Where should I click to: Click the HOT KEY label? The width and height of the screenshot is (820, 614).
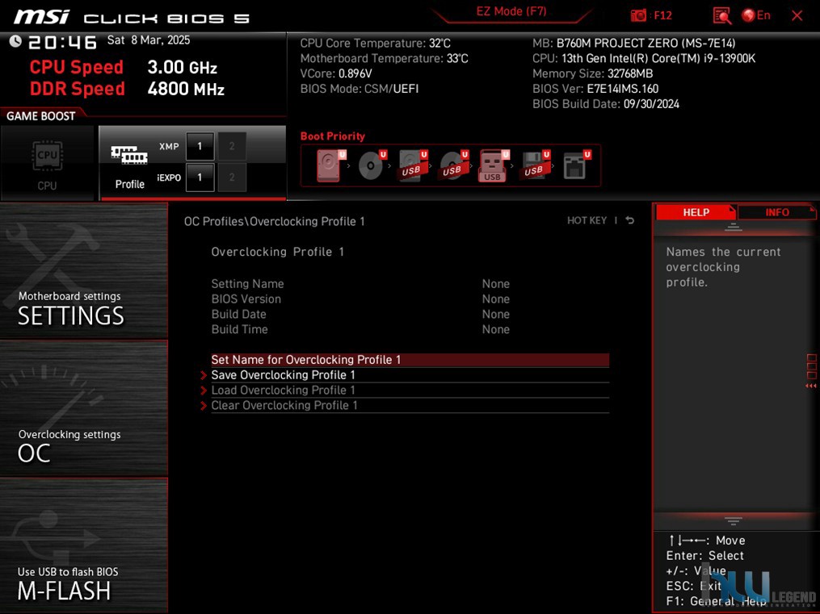pyautogui.click(x=587, y=221)
